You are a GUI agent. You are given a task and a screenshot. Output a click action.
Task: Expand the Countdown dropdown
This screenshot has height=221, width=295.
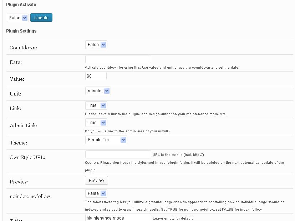pos(96,45)
